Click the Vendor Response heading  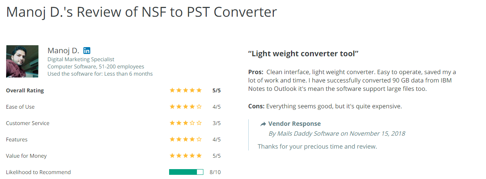(294, 124)
